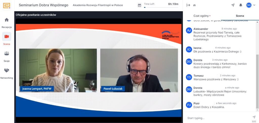Click message 'Warszawa pozdrawia z Warszawy :)'

[216, 79]
